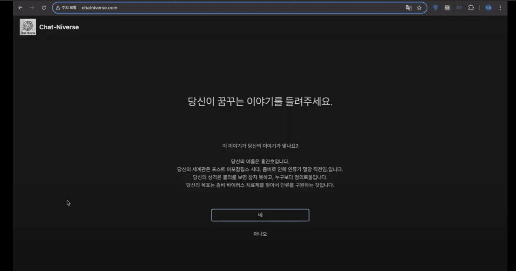
Task: Confirm the story with the 네 button
Action: pyautogui.click(x=260, y=215)
